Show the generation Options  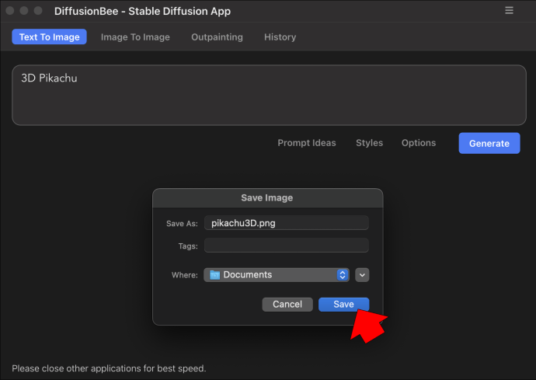pyautogui.click(x=419, y=143)
